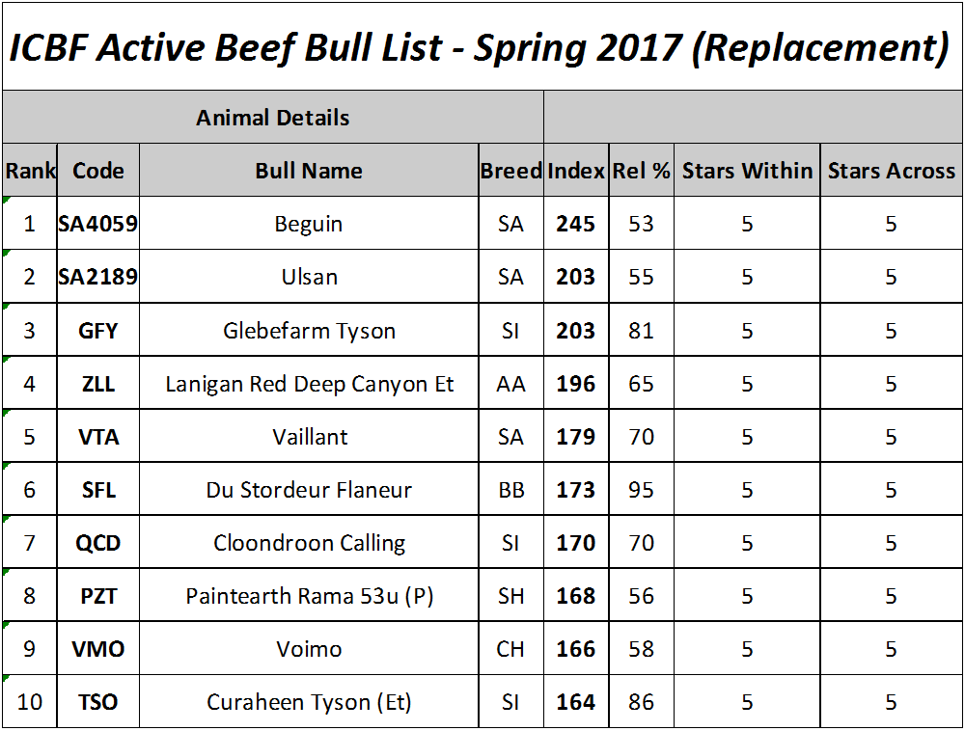Click the Bull Name column header
Screen dimensions: 965x731
[309, 171]
